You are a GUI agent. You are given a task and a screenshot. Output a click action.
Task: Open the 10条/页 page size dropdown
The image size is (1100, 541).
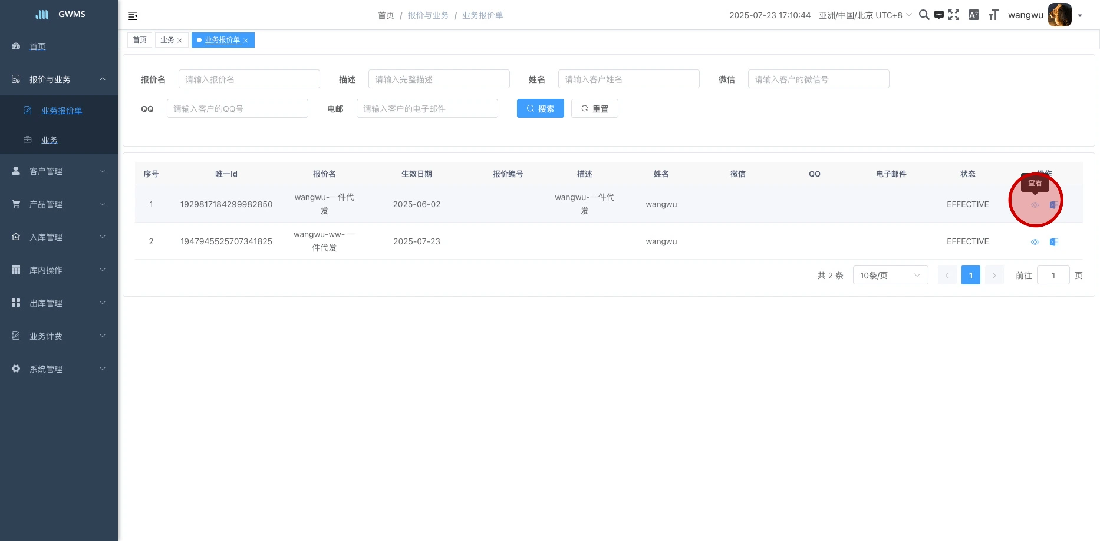(x=890, y=276)
